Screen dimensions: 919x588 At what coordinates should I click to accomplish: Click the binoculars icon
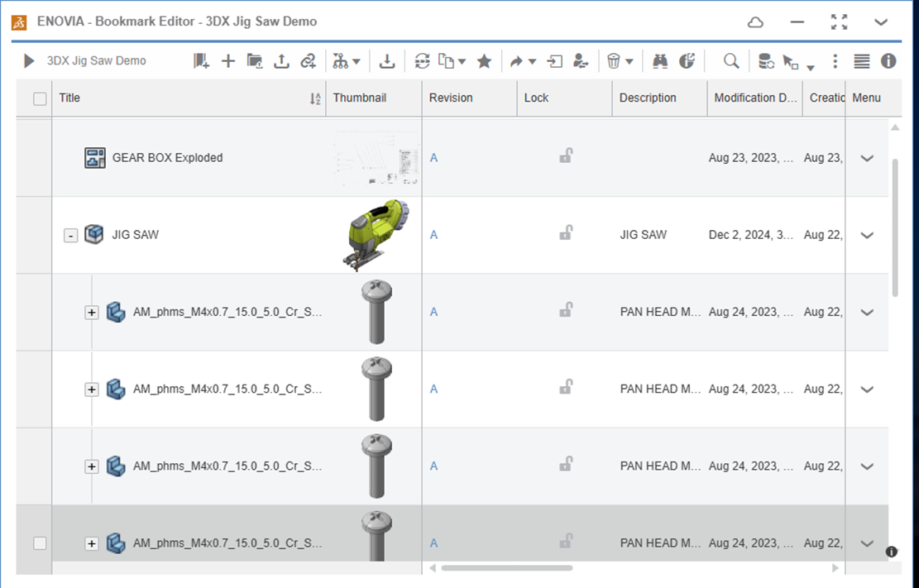click(x=660, y=61)
